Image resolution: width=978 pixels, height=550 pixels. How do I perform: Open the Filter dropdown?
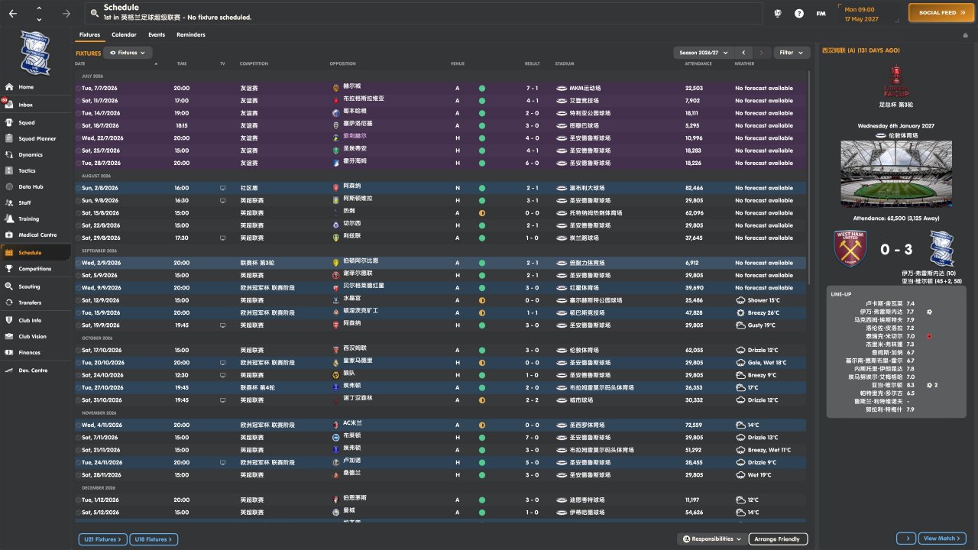point(792,53)
